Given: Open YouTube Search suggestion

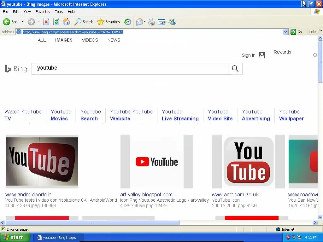Looking at the screenshot, I should (91, 115).
